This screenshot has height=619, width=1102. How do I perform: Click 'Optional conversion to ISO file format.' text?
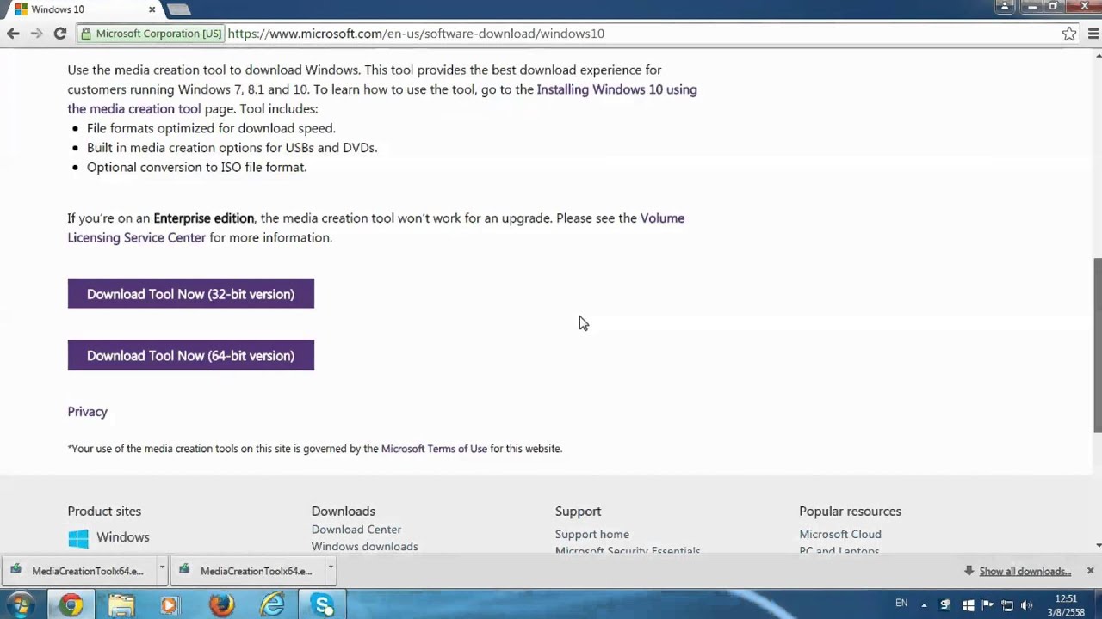click(x=197, y=168)
